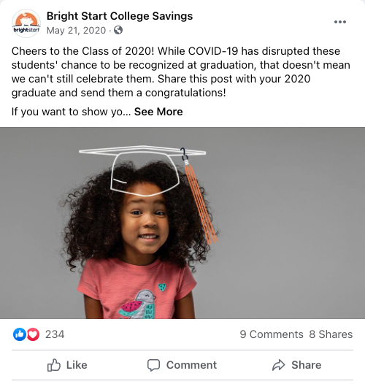This screenshot has width=365, height=384.
Task: Click the red heart love reaction icon
Action: pyautogui.click(x=33, y=334)
